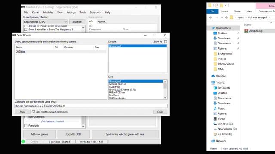Open the View menu in hakchi
This screenshot has height=154, width=275.
60,12
